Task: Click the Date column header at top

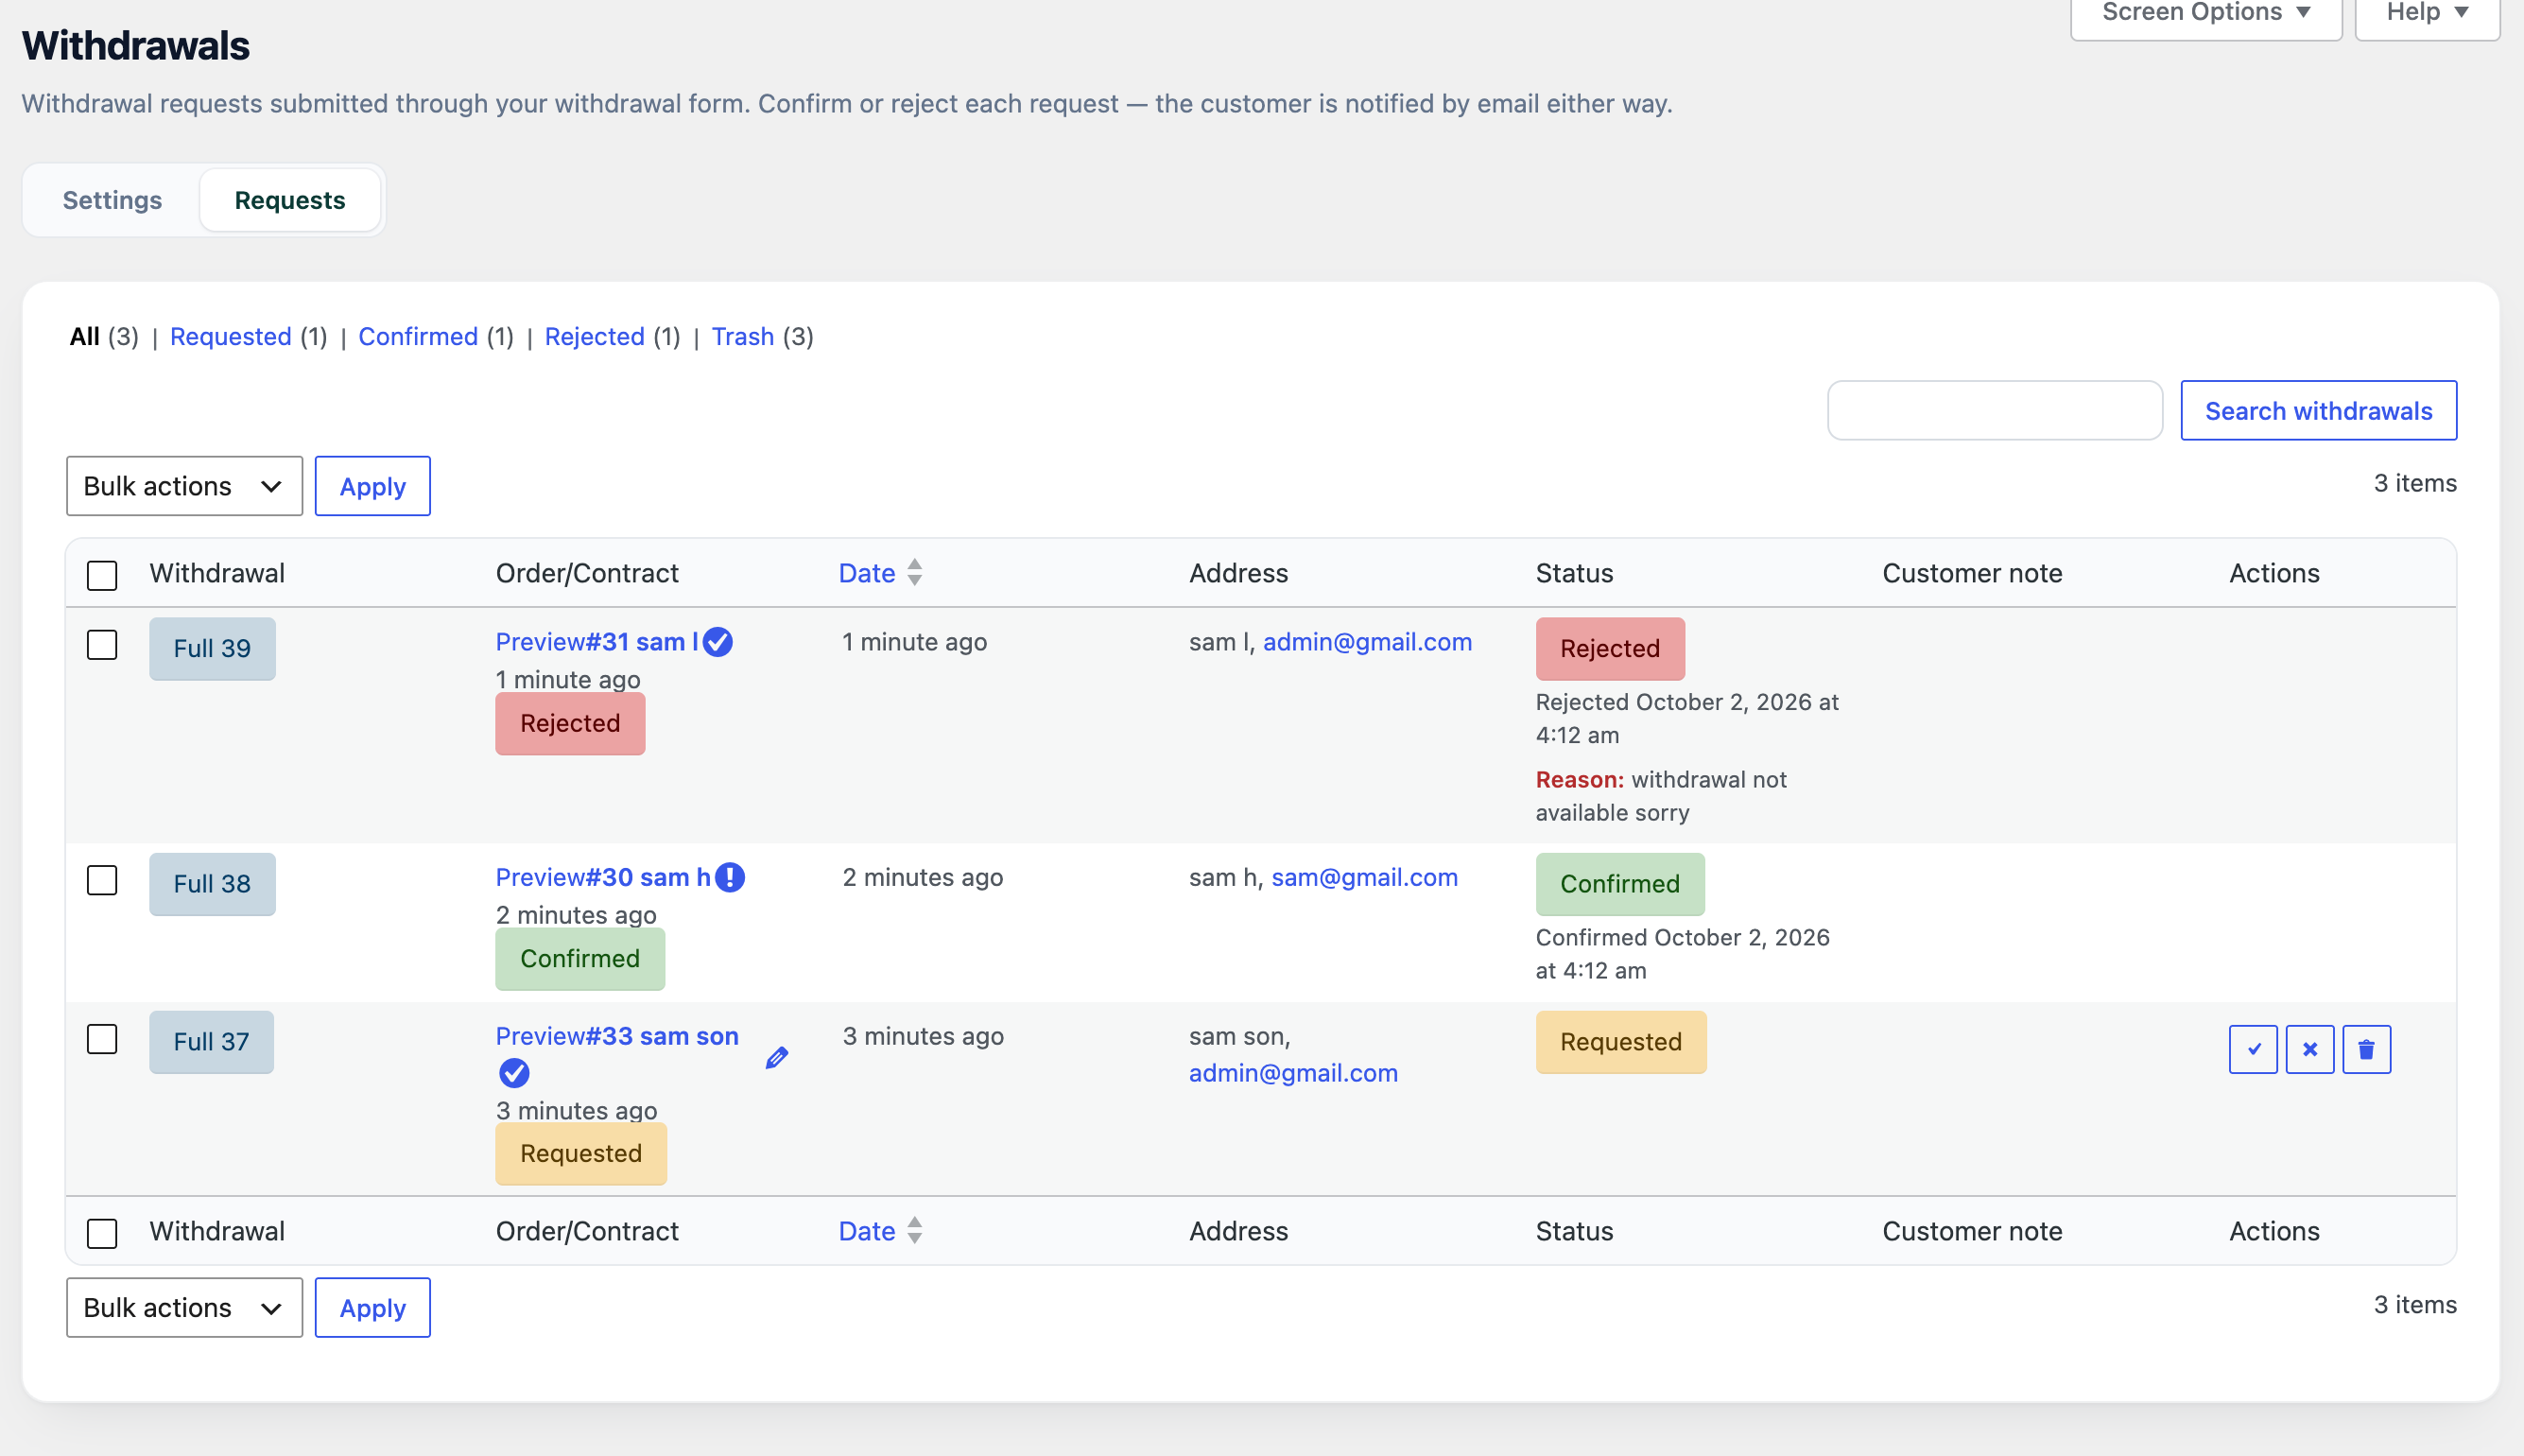Action: point(867,573)
